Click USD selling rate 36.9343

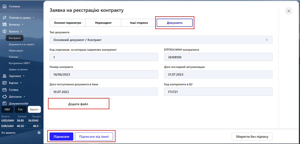33,120
